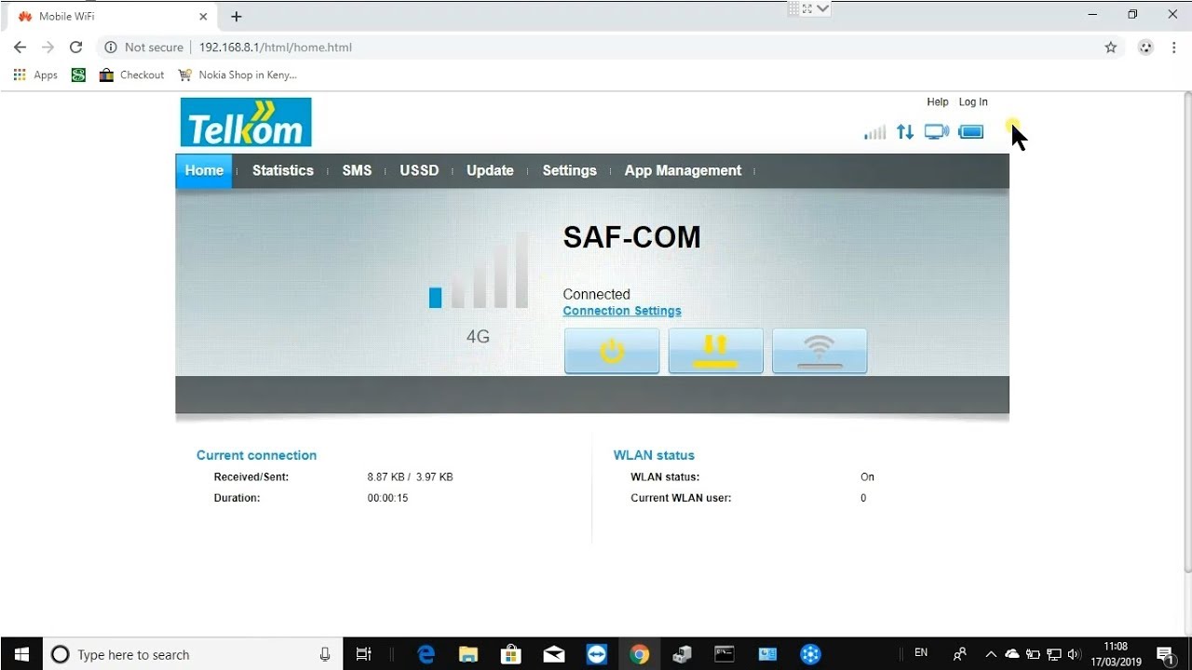Screen dimensions: 1192x670
Task: Click large signal bars graphic
Action: pyautogui.click(x=479, y=271)
